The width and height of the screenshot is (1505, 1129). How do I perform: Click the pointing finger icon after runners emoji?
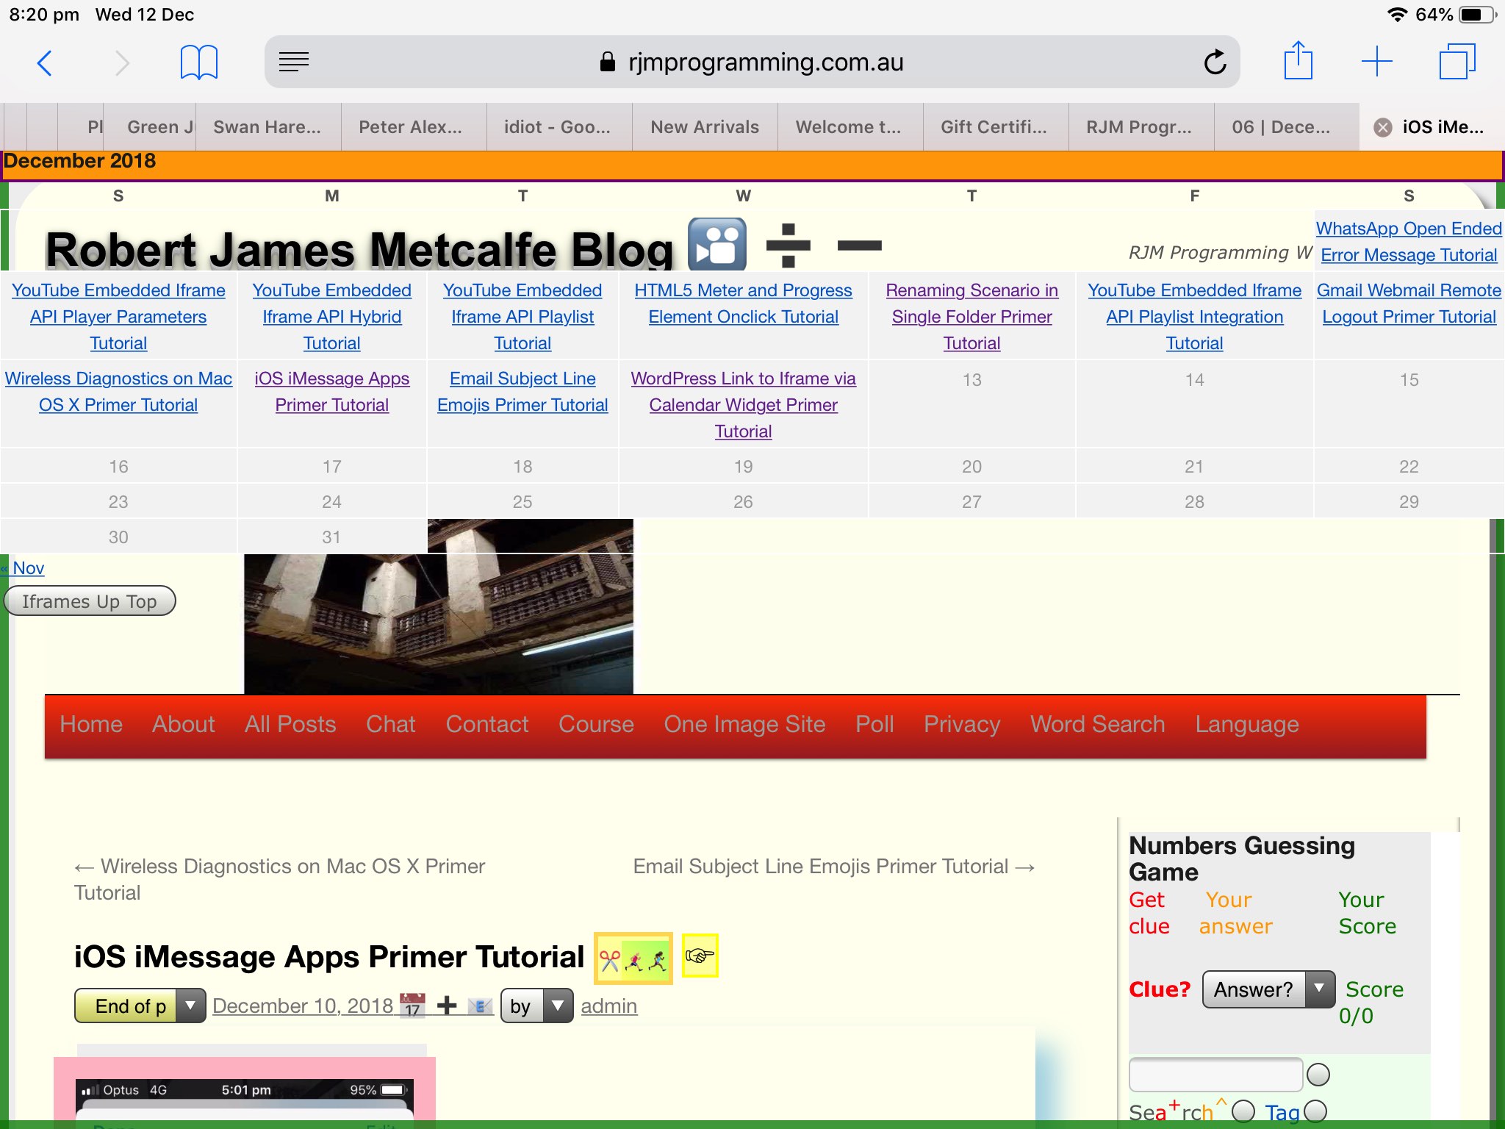700,956
